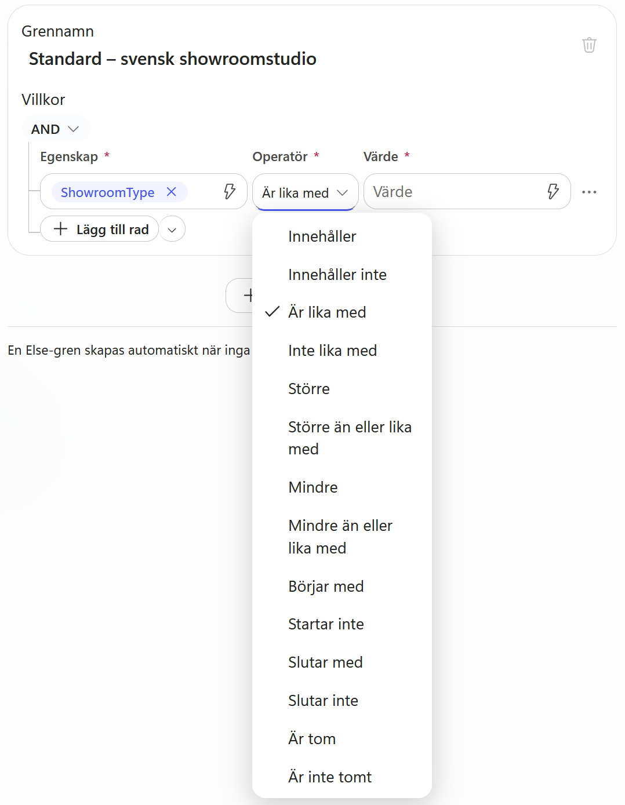Remove the ShowroomType property tag
Image resolution: width=625 pixels, height=805 pixels.
(x=172, y=192)
